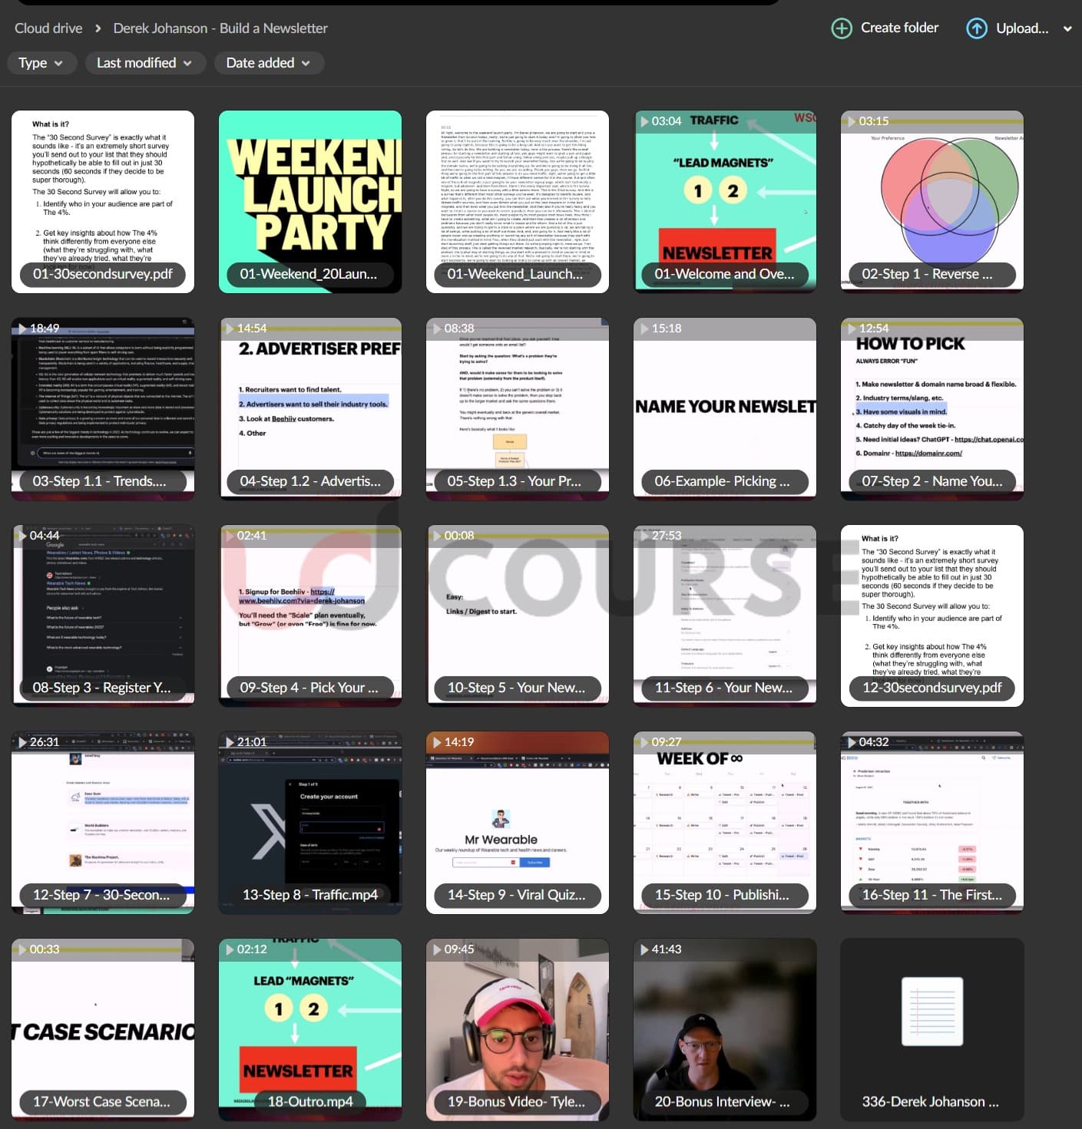Click the Create folder plus icon

[842, 28]
